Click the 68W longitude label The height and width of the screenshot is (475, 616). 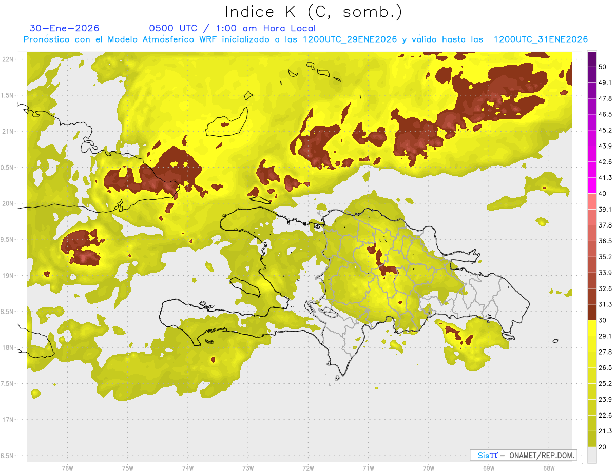[x=549, y=468]
